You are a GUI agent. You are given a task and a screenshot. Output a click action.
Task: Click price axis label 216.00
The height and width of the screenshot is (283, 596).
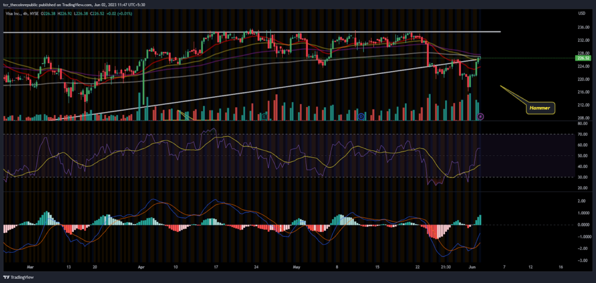click(x=582, y=92)
